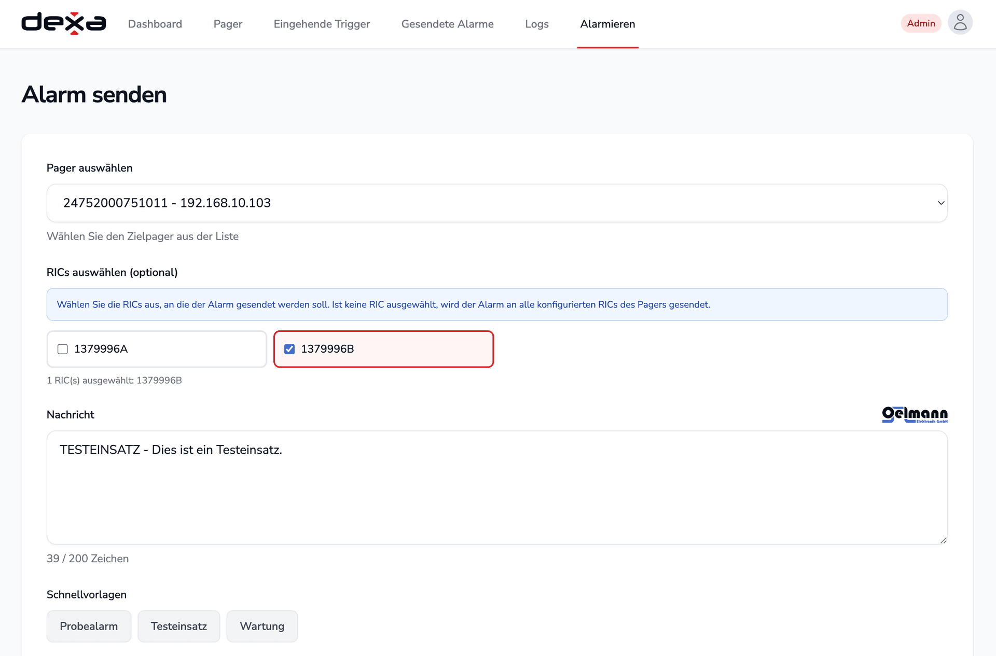996x656 pixels.
Task: Click the Oelmann logo image
Action: [x=915, y=414]
